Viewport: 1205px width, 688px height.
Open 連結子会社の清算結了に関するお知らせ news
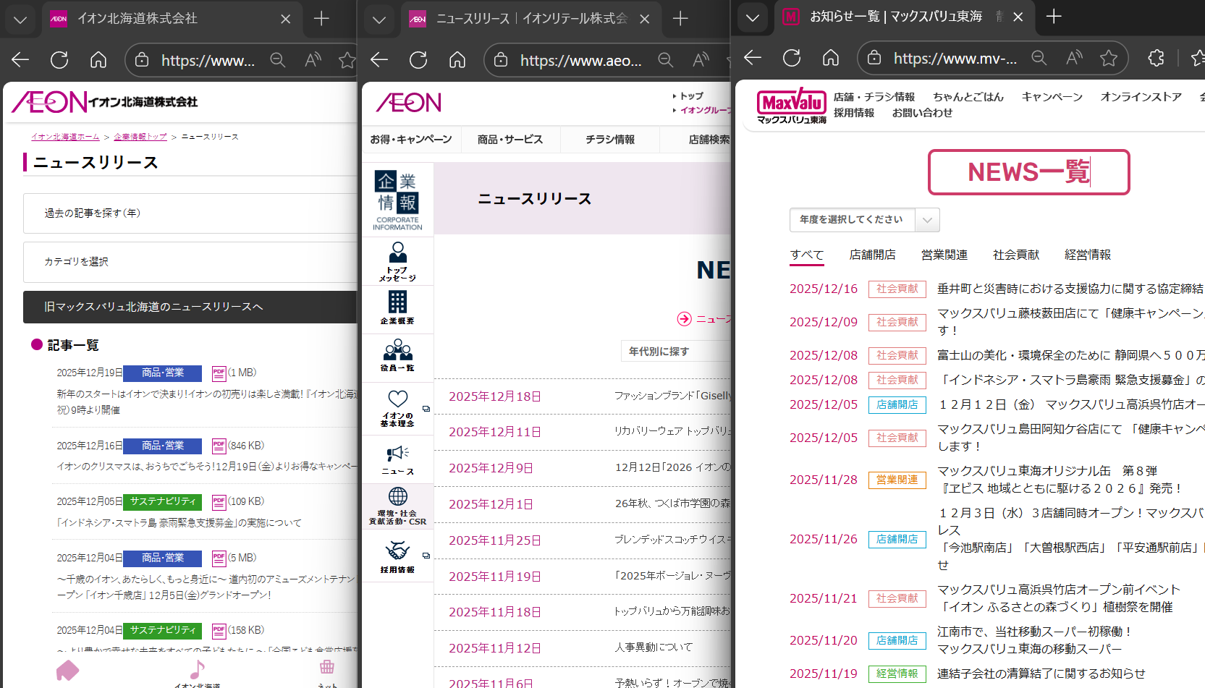(1041, 674)
